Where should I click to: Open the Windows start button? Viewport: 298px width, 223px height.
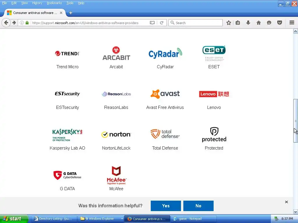tap(14, 219)
